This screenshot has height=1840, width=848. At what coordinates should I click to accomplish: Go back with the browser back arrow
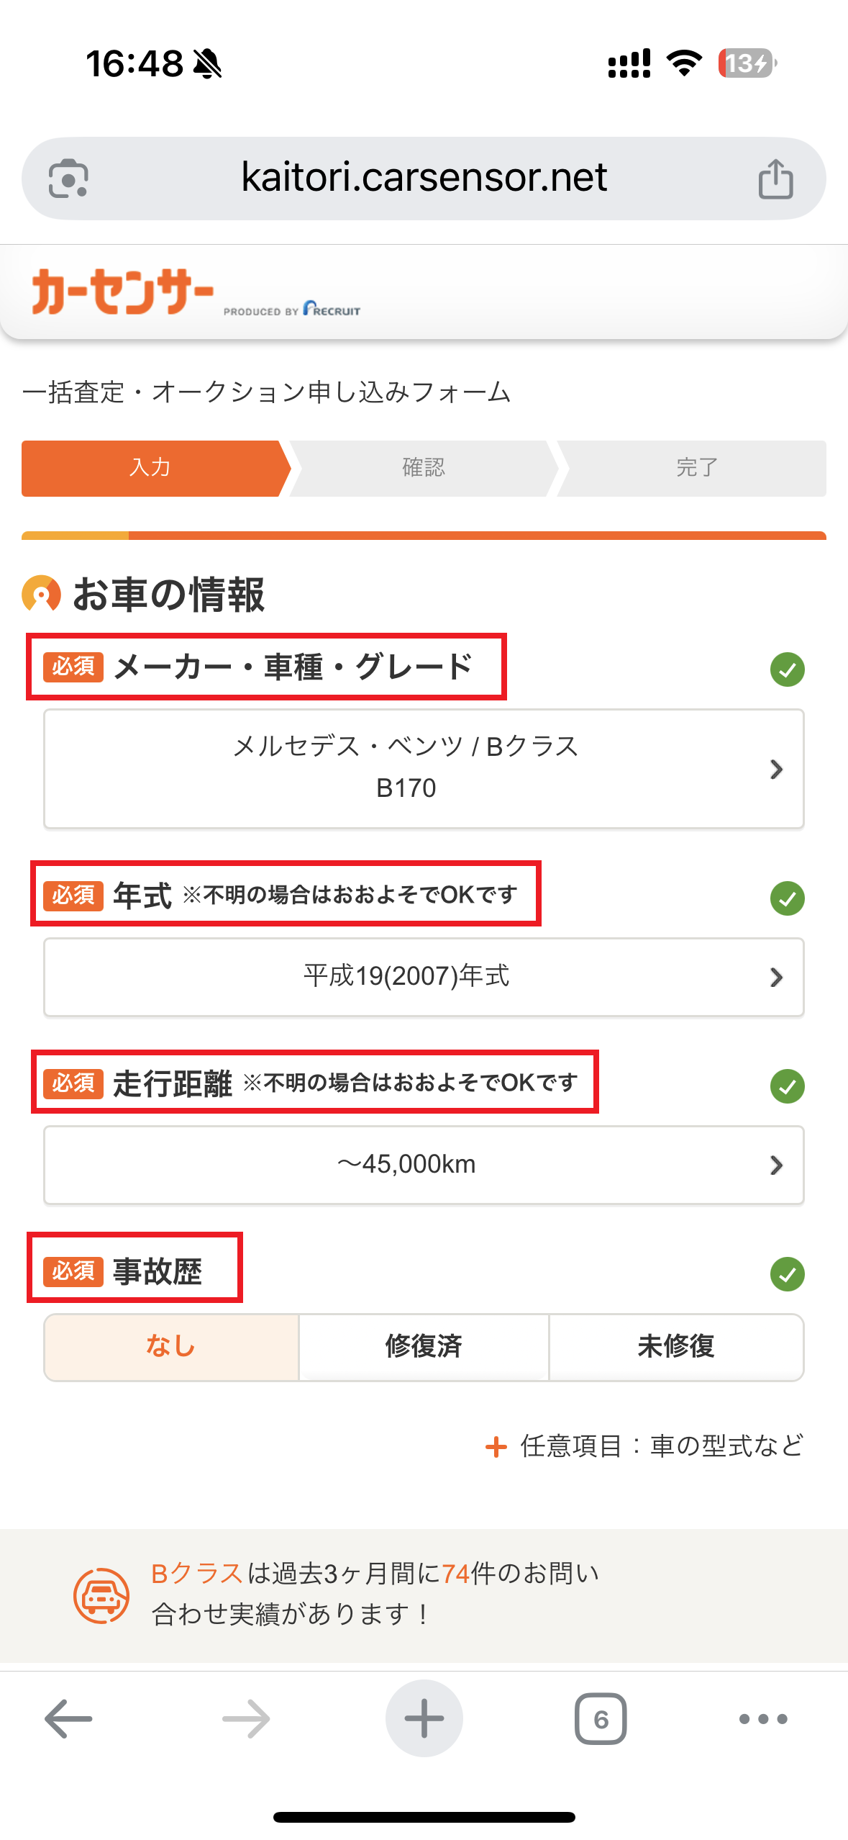[x=68, y=1718]
